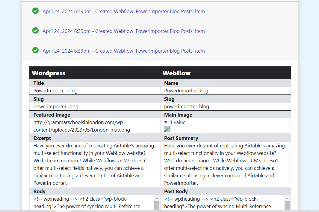Viewport: 319px width, 212px height.
Task: Collapse the third 'Created Webflow' log entry
Action: (123, 51)
